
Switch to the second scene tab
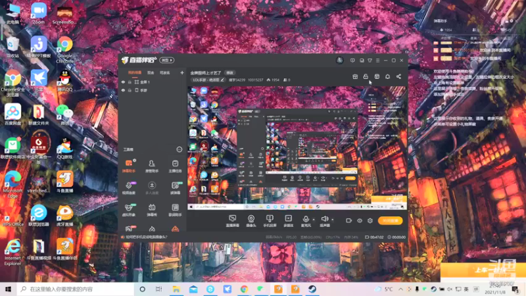click(x=151, y=72)
